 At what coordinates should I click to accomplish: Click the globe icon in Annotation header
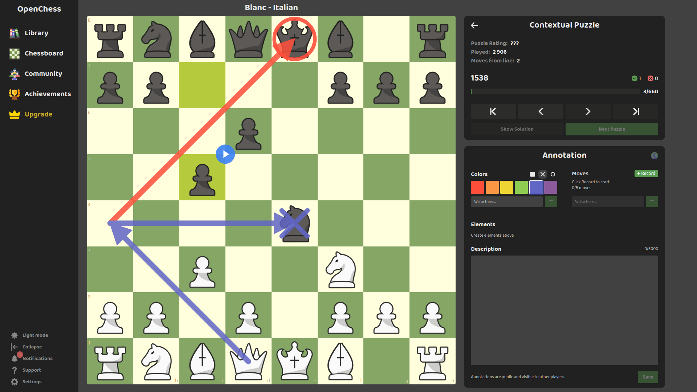(654, 155)
